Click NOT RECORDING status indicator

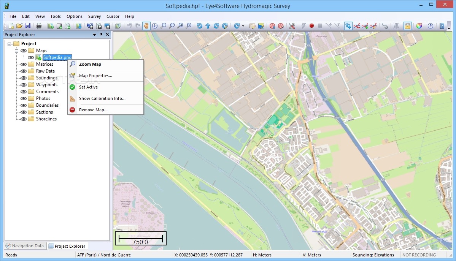pos(419,255)
